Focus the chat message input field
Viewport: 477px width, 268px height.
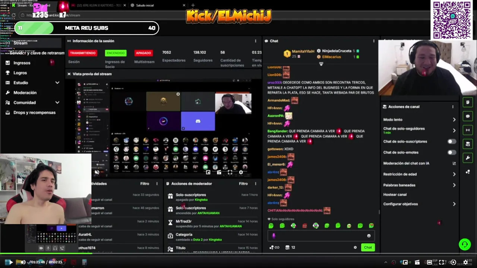coord(321,236)
